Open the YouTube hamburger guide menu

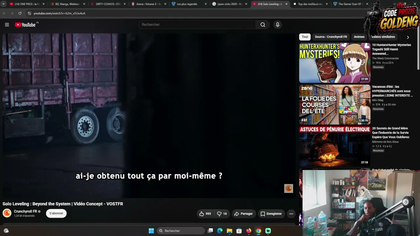pyautogui.click(x=7, y=25)
